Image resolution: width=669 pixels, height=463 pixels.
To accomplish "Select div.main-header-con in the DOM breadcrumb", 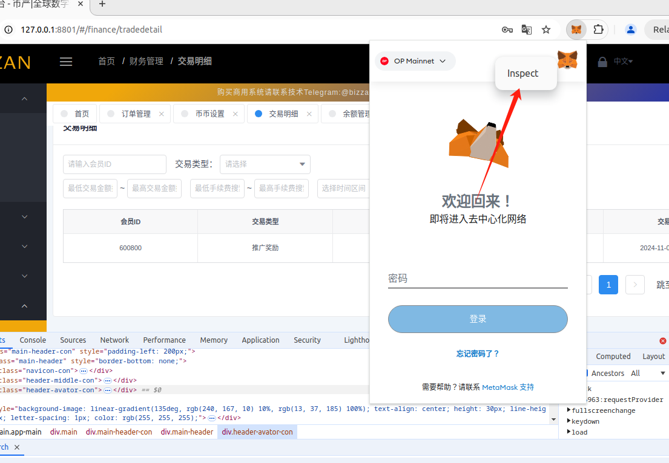I will point(119,432).
